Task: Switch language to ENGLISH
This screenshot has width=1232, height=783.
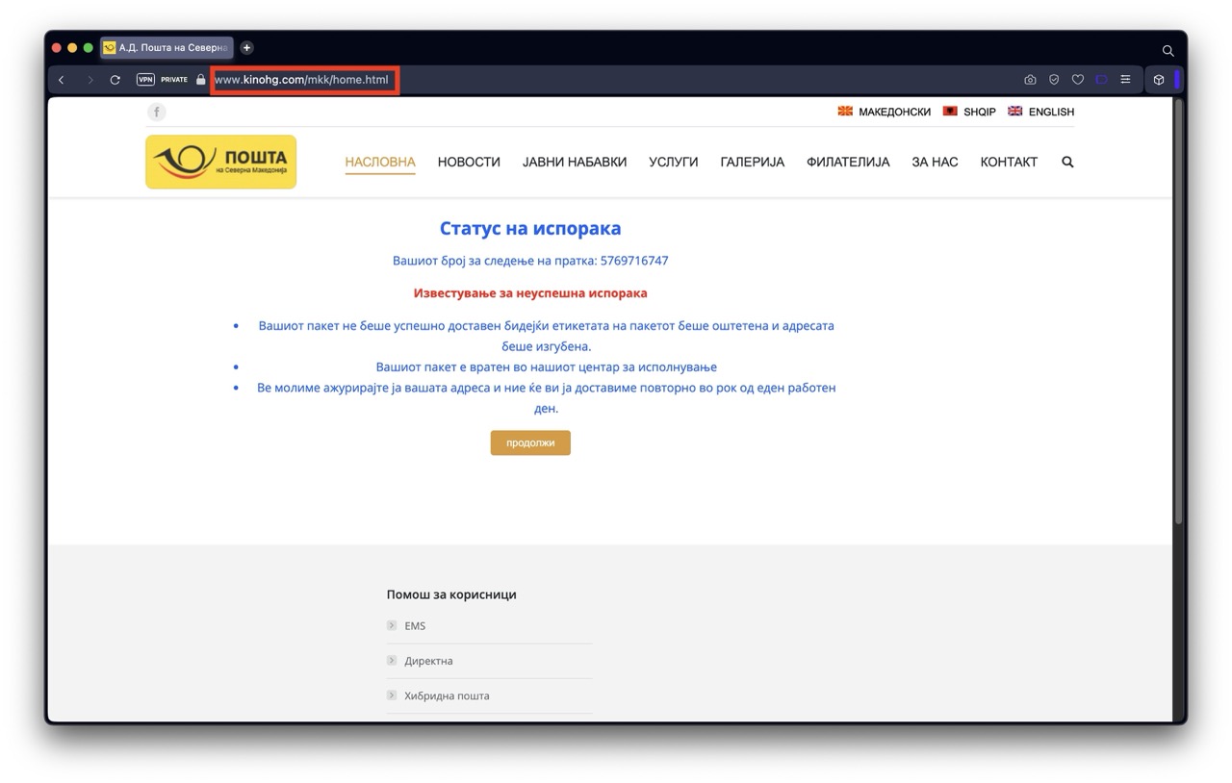Action: coord(1041,112)
